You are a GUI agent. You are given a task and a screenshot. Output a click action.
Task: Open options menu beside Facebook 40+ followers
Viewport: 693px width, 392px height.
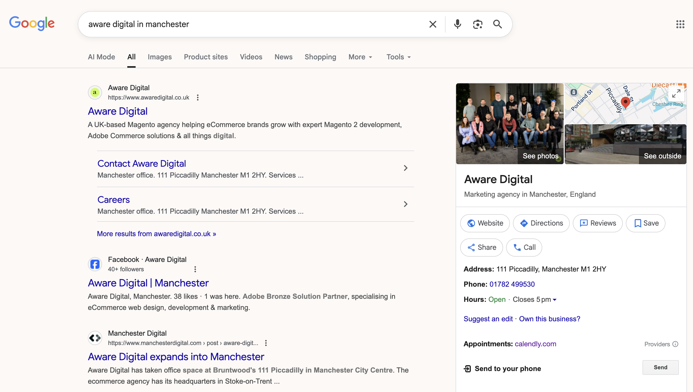click(195, 269)
